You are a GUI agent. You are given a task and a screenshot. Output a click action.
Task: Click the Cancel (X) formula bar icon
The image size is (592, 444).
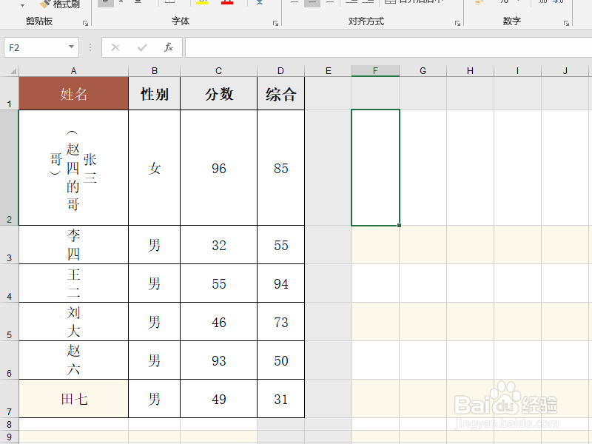click(115, 47)
